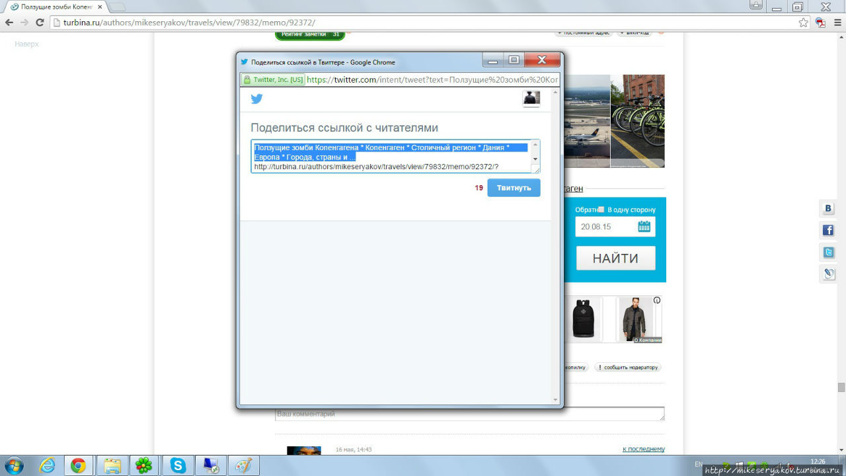
Task: Bookmark page with the star icon
Action: [803, 22]
